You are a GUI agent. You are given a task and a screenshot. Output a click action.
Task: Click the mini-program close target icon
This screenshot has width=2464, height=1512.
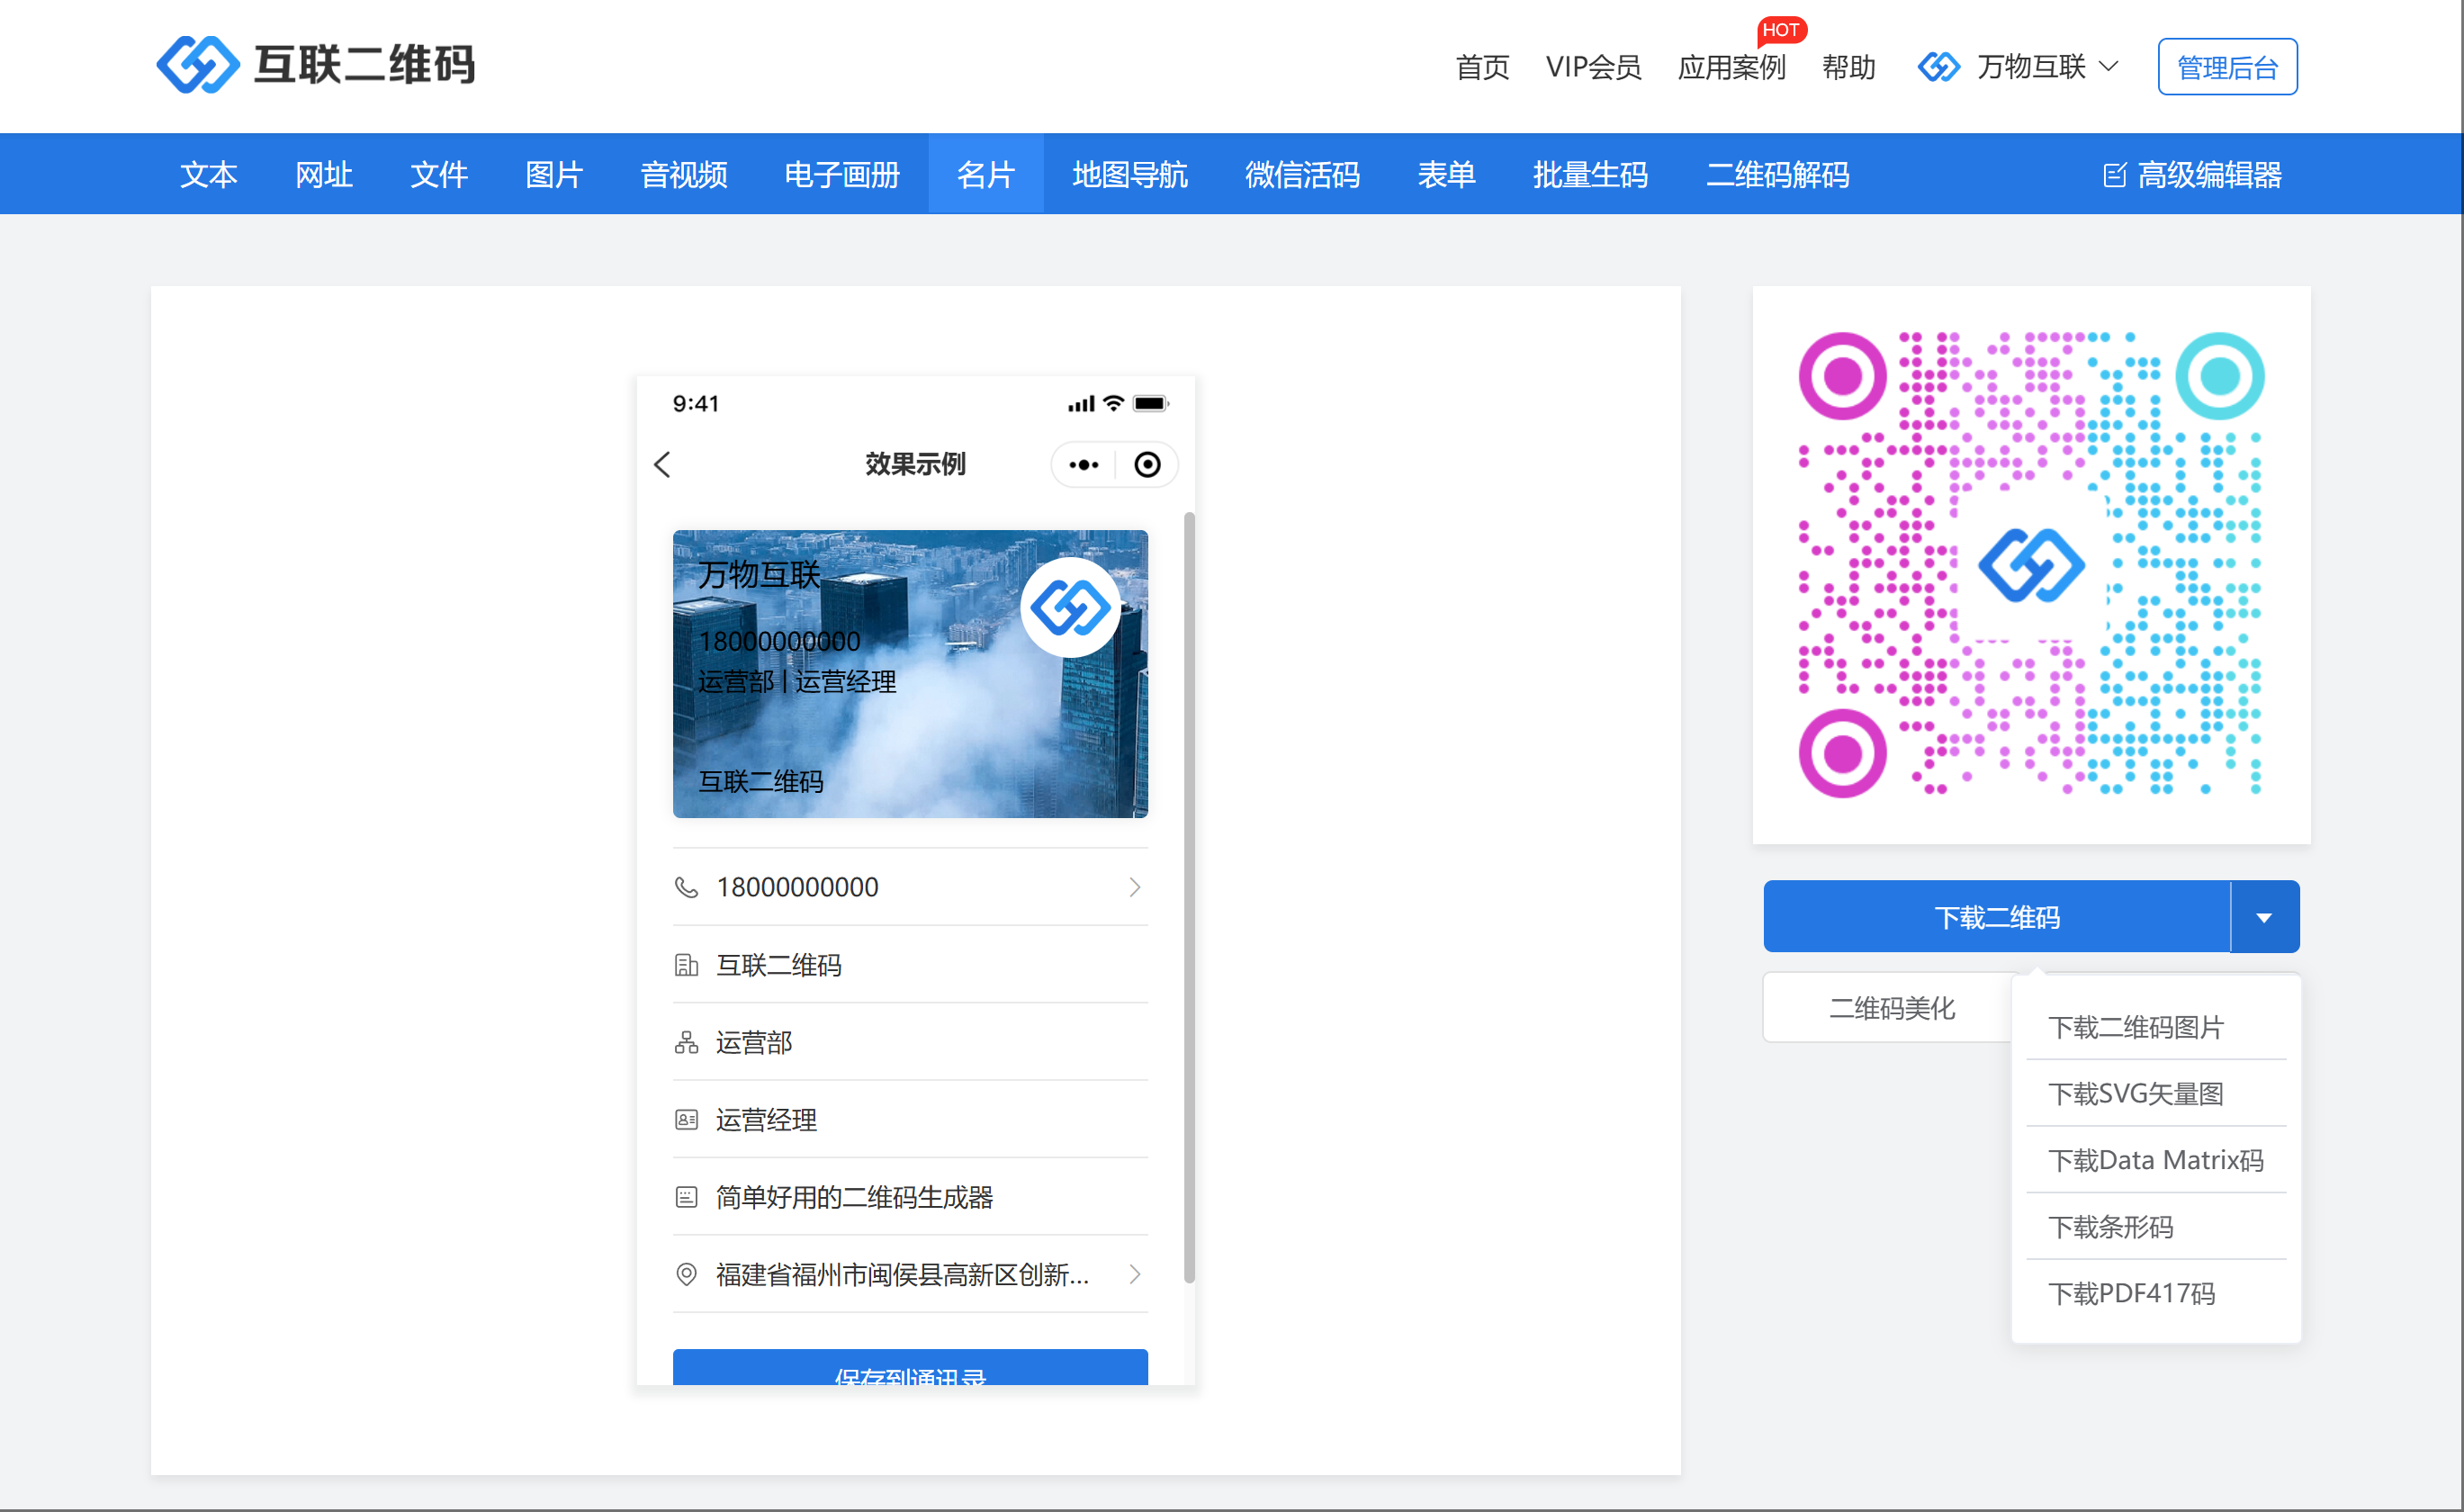1147,465
